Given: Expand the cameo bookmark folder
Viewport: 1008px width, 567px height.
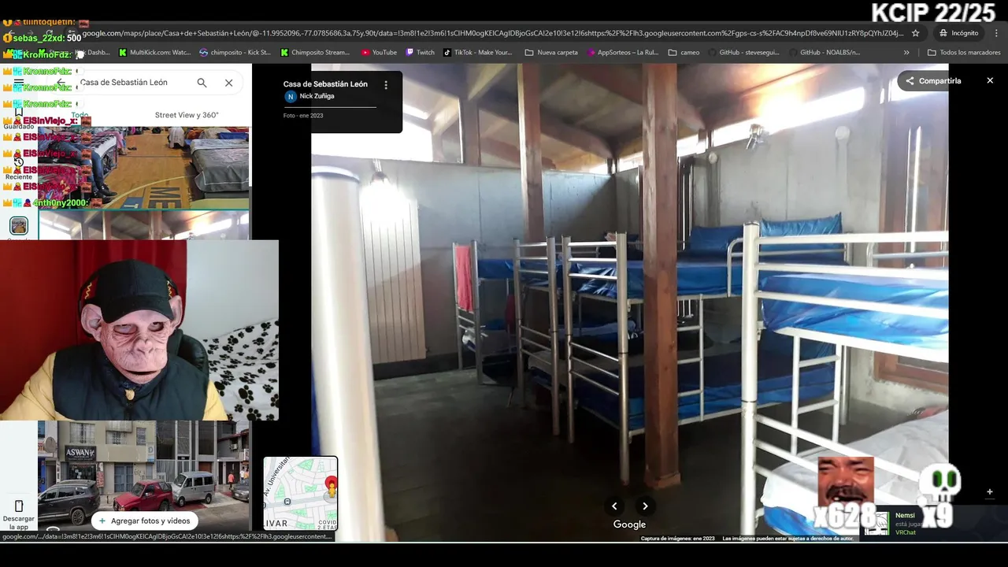Looking at the screenshot, I should (x=684, y=53).
